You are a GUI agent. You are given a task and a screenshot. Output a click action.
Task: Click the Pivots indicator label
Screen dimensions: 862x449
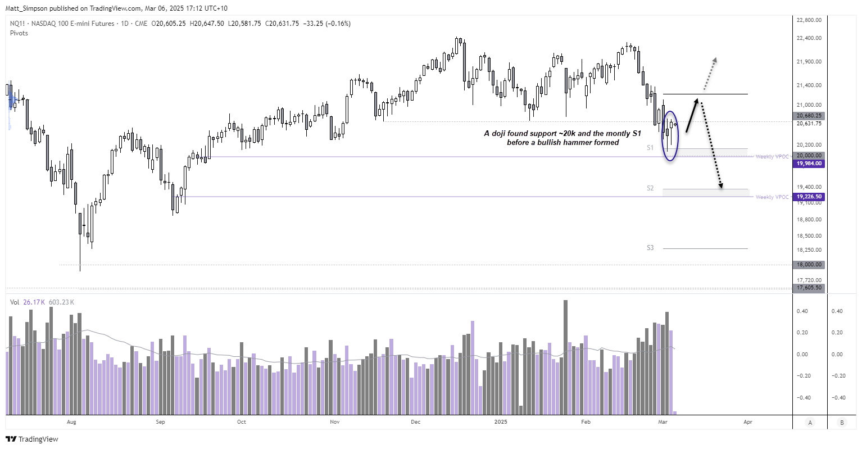tap(19, 33)
